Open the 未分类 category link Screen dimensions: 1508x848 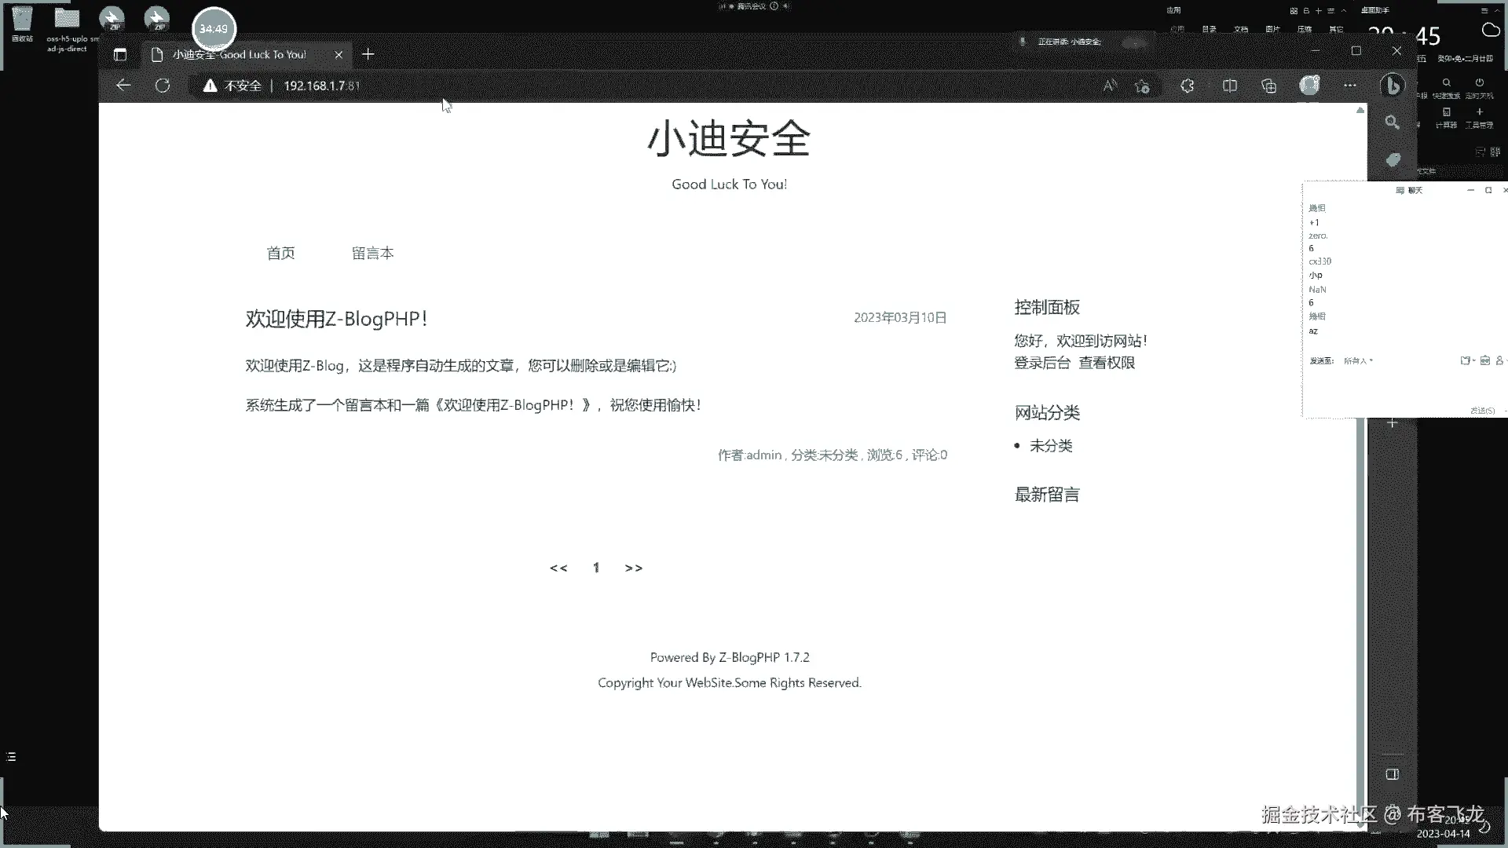click(1050, 446)
